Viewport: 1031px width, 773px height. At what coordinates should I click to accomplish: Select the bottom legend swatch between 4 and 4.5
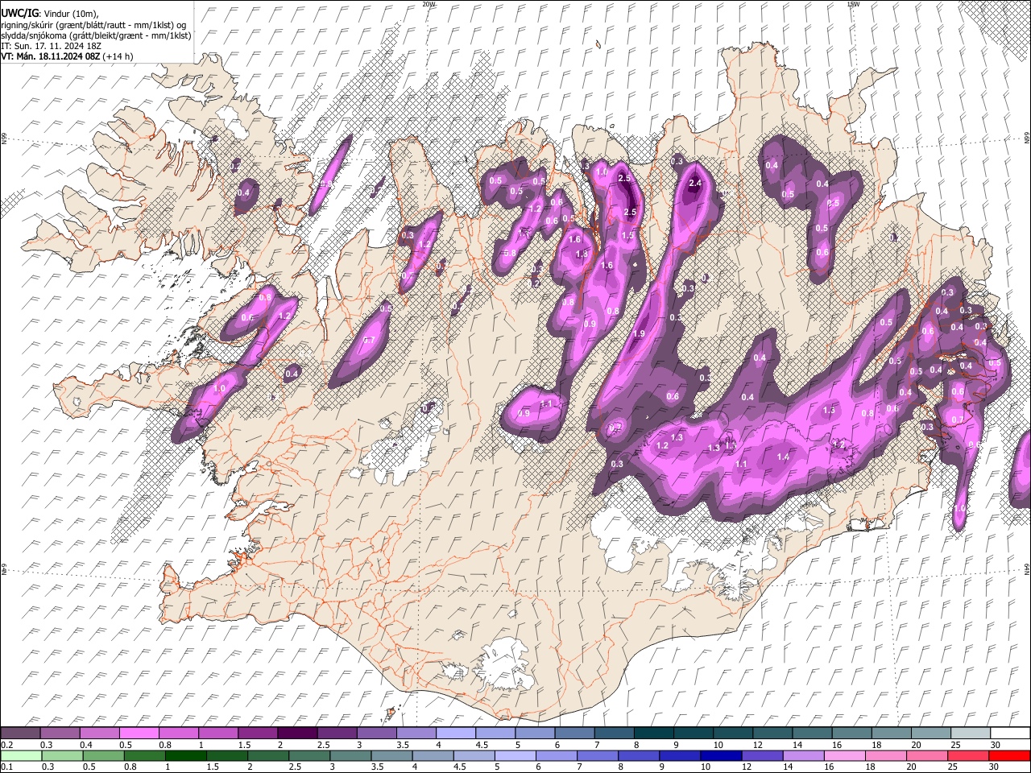pyautogui.click(x=432, y=755)
